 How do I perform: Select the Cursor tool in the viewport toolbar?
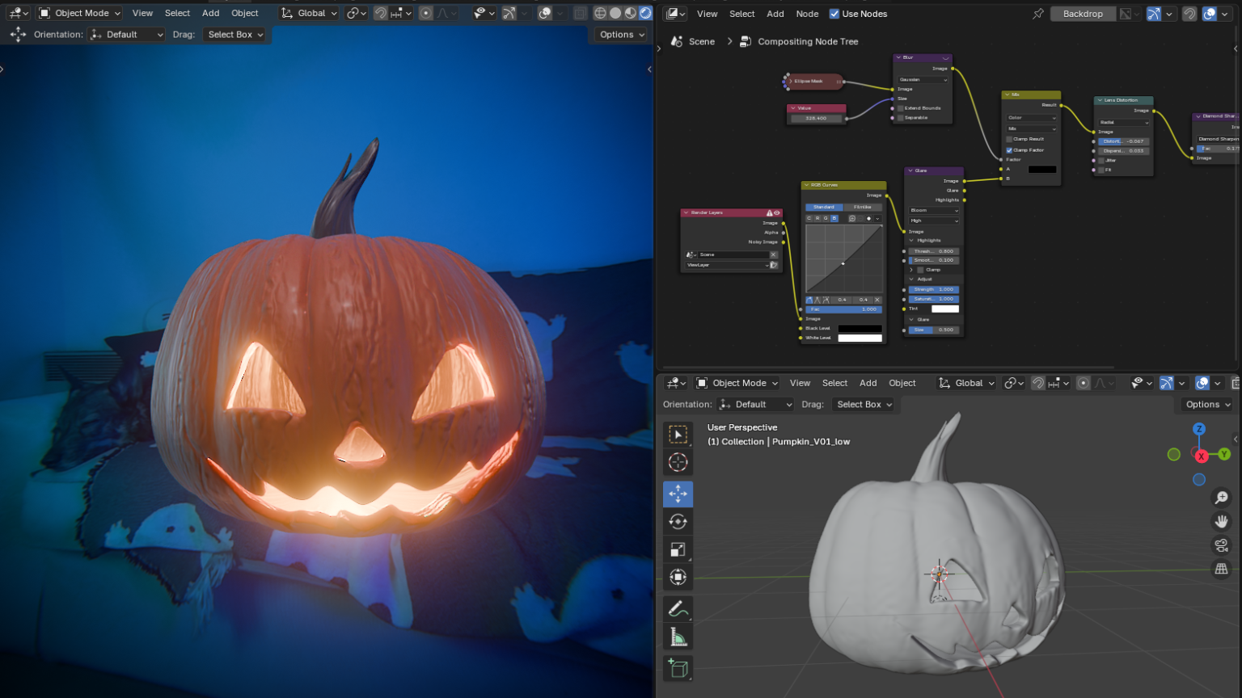point(678,462)
